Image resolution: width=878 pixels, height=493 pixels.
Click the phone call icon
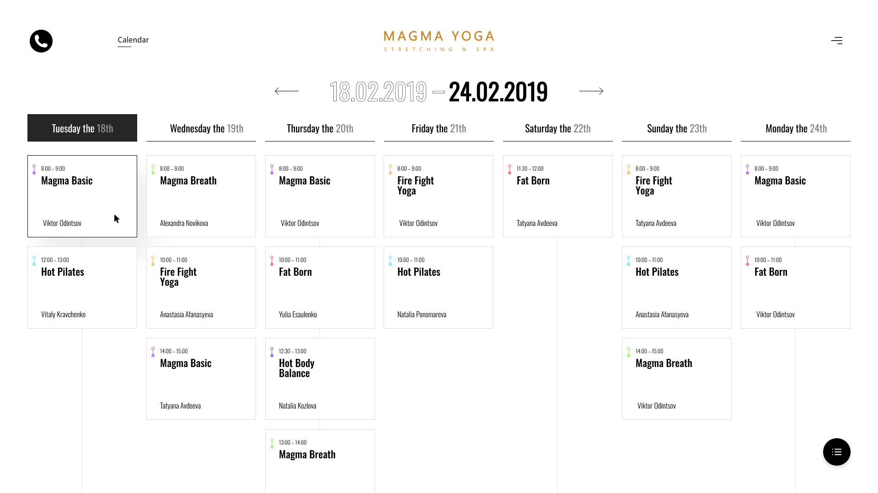(41, 41)
